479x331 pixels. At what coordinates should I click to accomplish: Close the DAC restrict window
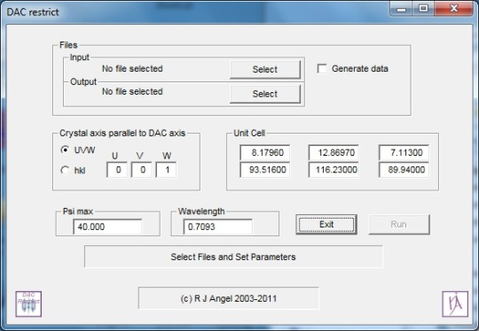click(454, 9)
